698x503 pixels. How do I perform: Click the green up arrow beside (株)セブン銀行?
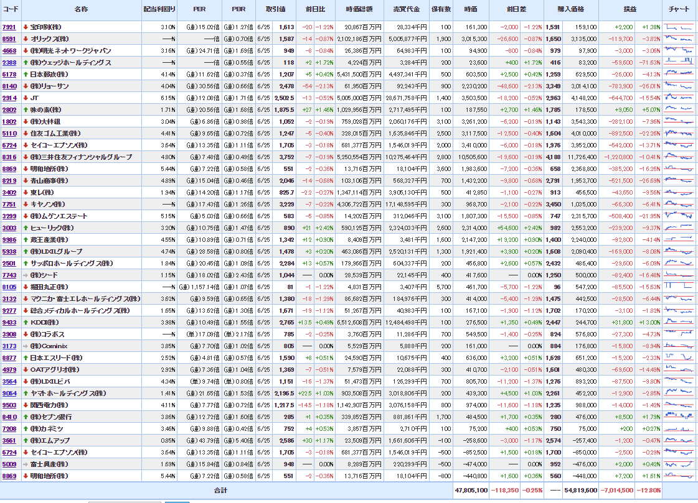pyautogui.click(x=26, y=417)
